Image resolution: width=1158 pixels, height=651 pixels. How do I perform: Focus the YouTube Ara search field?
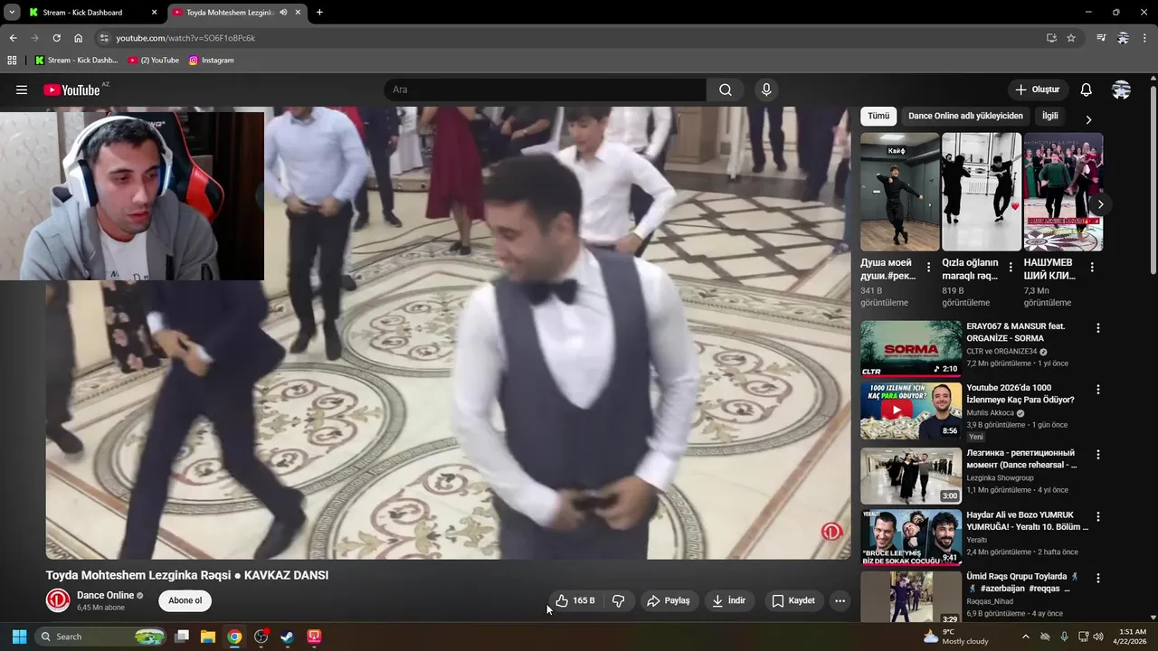[x=546, y=90]
